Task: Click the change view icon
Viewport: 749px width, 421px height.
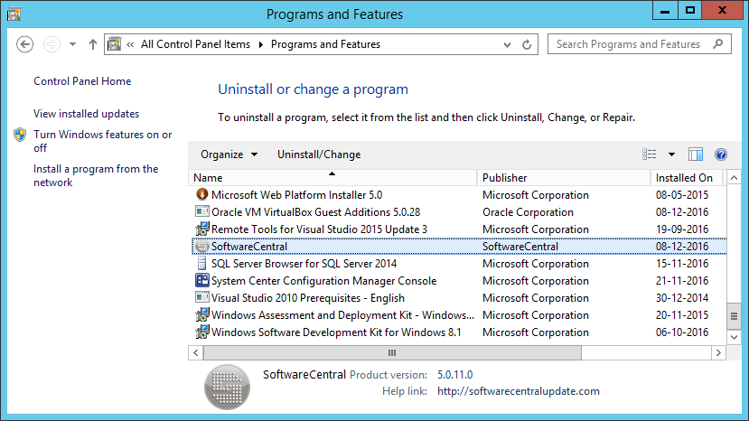Action: [x=650, y=154]
